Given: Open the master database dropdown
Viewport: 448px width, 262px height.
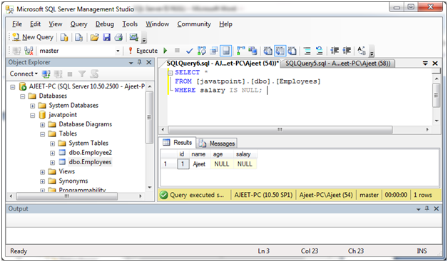Looking at the screenshot, I should point(118,51).
